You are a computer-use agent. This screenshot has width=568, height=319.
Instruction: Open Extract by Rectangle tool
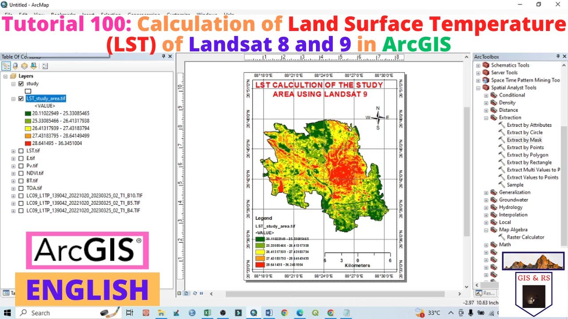pos(529,163)
